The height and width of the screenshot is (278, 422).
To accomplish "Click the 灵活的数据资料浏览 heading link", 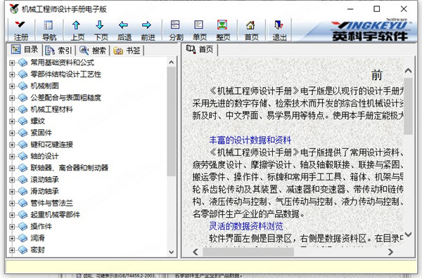I will pyautogui.click(x=246, y=227).
